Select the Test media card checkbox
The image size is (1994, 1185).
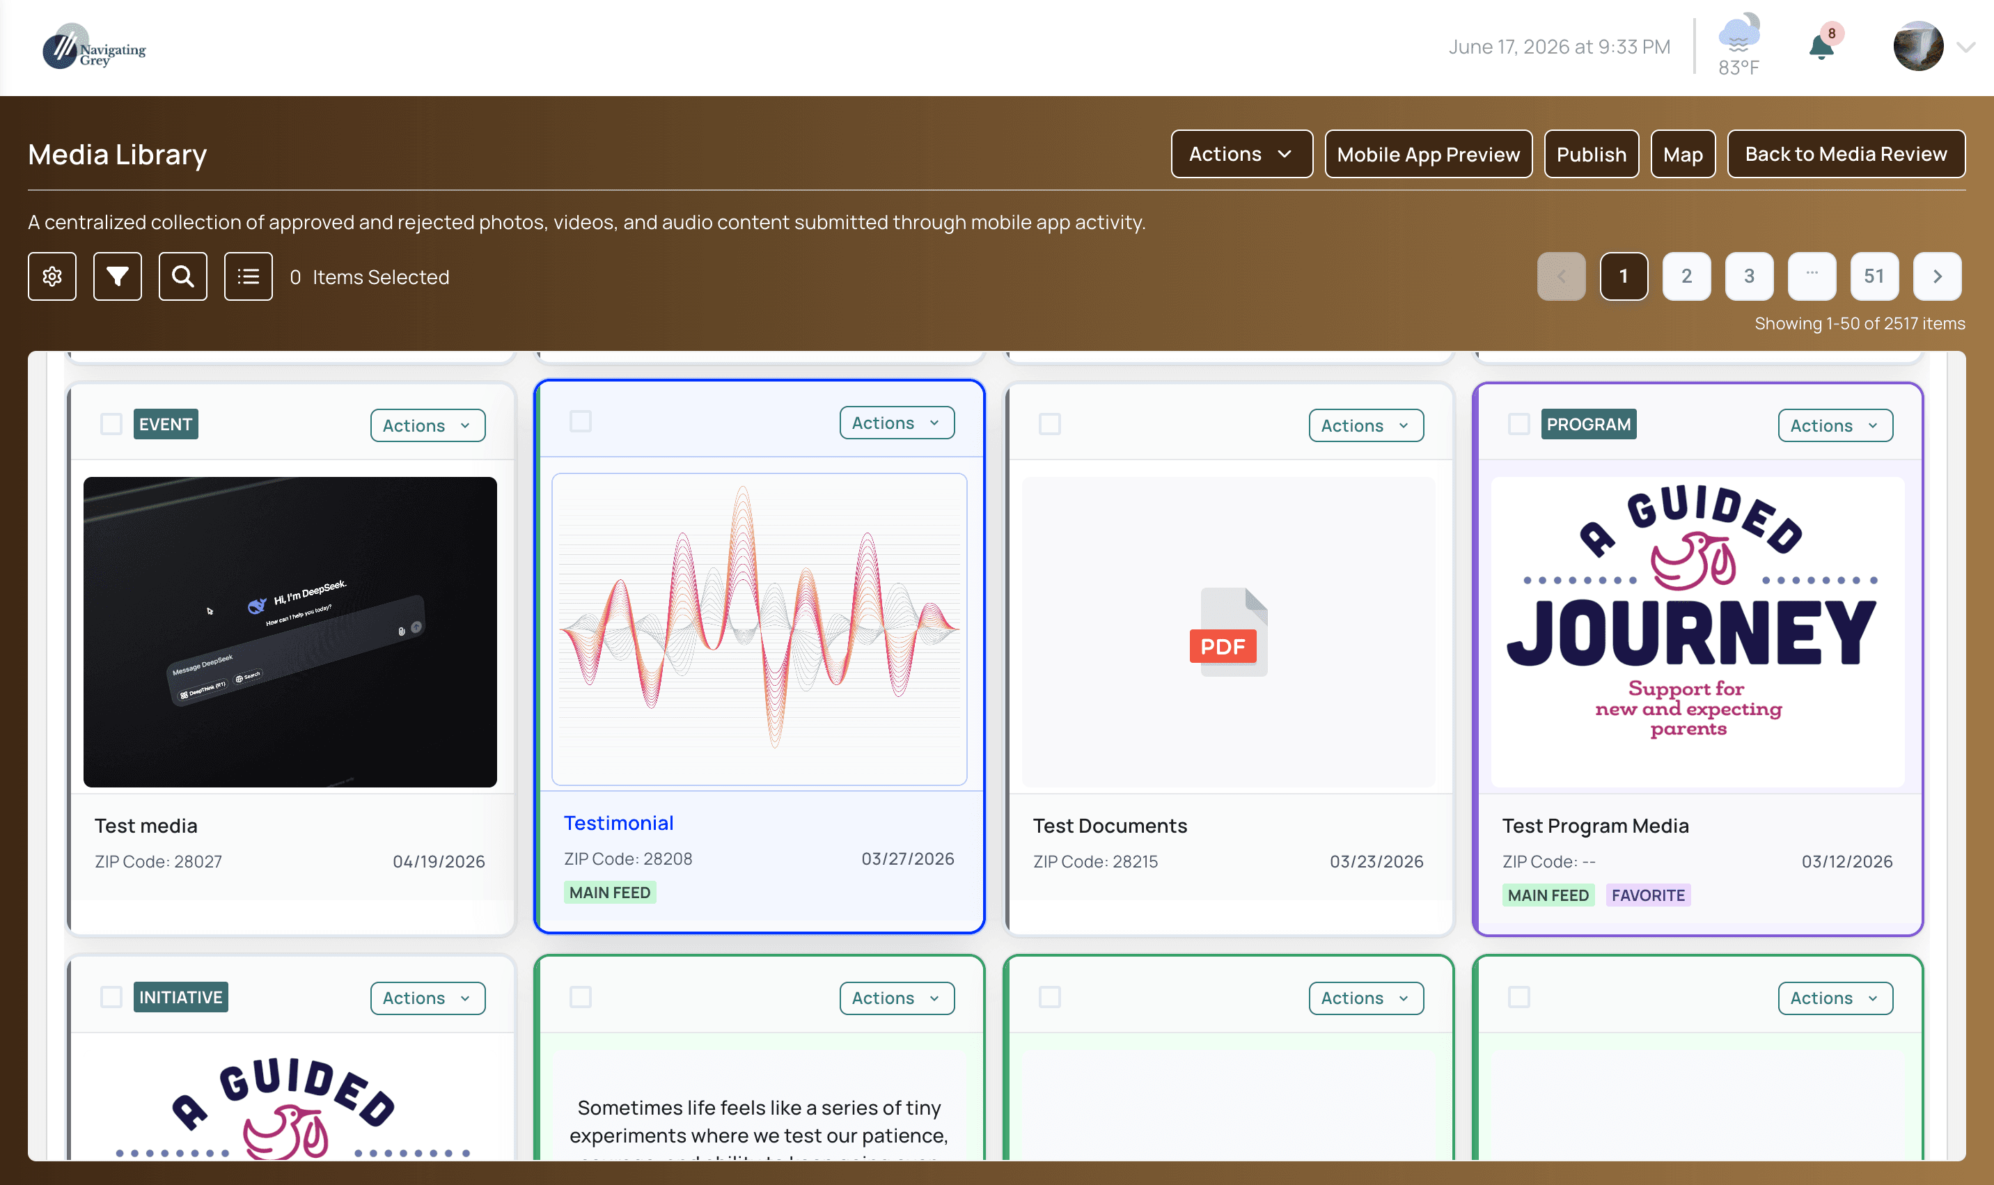111,424
